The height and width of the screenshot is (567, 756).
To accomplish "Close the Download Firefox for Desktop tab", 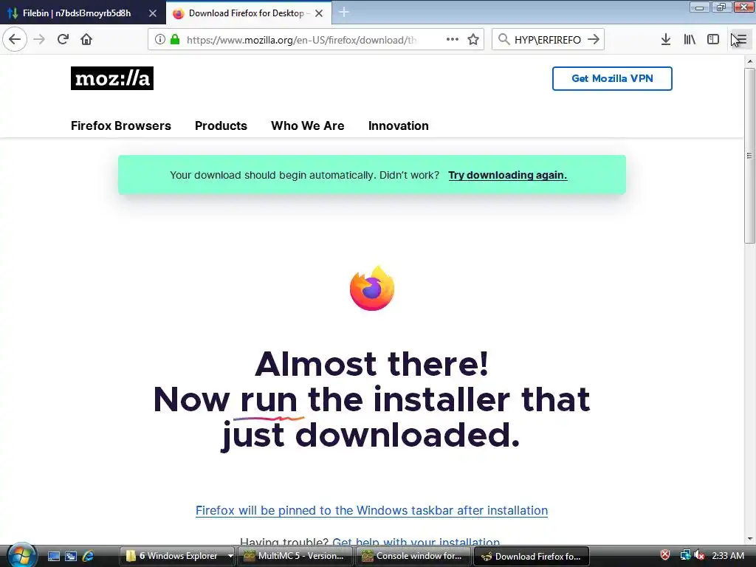I will (319, 13).
